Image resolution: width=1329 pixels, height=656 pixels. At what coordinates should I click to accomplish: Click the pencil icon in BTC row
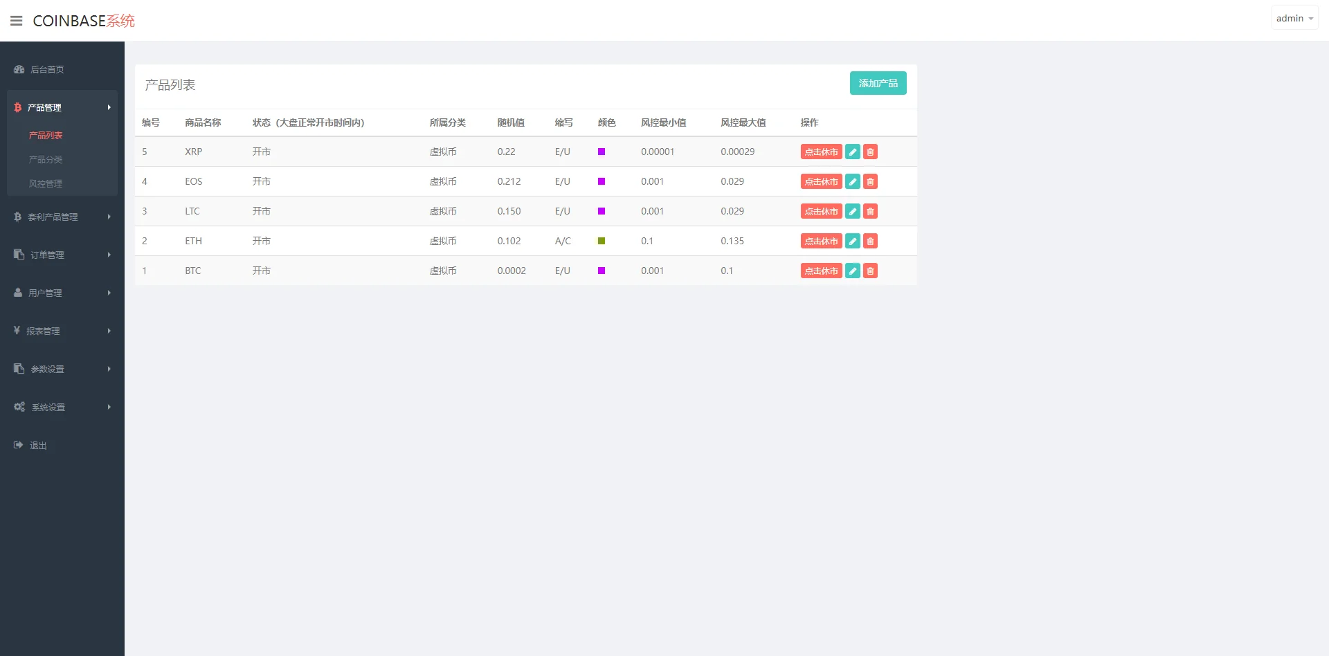pos(853,271)
